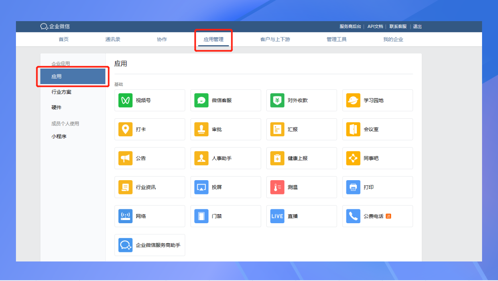The height and width of the screenshot is (281, 498).
Task: Open the 通讯录 tab
Action: tap(113, 39)
